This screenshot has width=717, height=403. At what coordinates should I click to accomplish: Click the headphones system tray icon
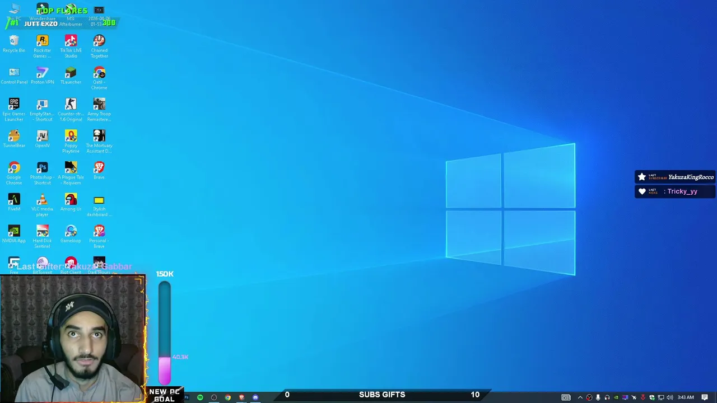point(607,397)
